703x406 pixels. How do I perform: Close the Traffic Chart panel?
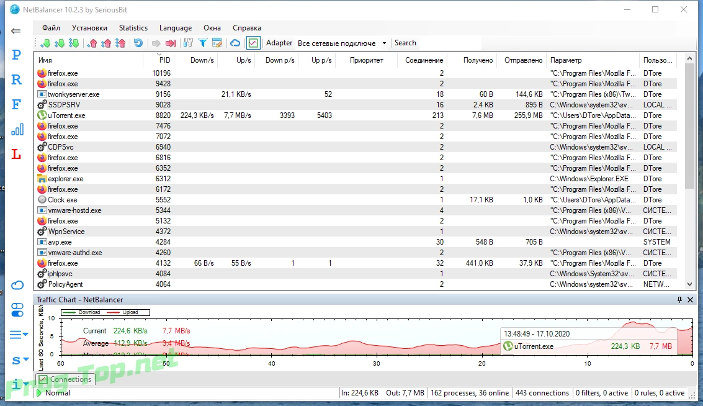coord(691,300)
